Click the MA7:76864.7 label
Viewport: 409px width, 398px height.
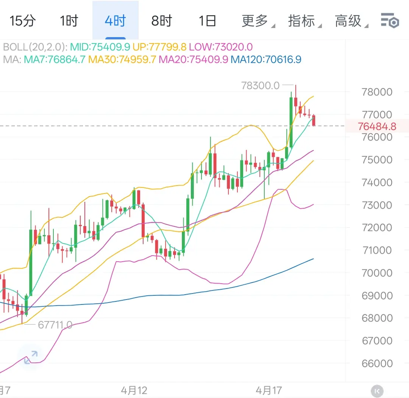[x=55, y=59]
